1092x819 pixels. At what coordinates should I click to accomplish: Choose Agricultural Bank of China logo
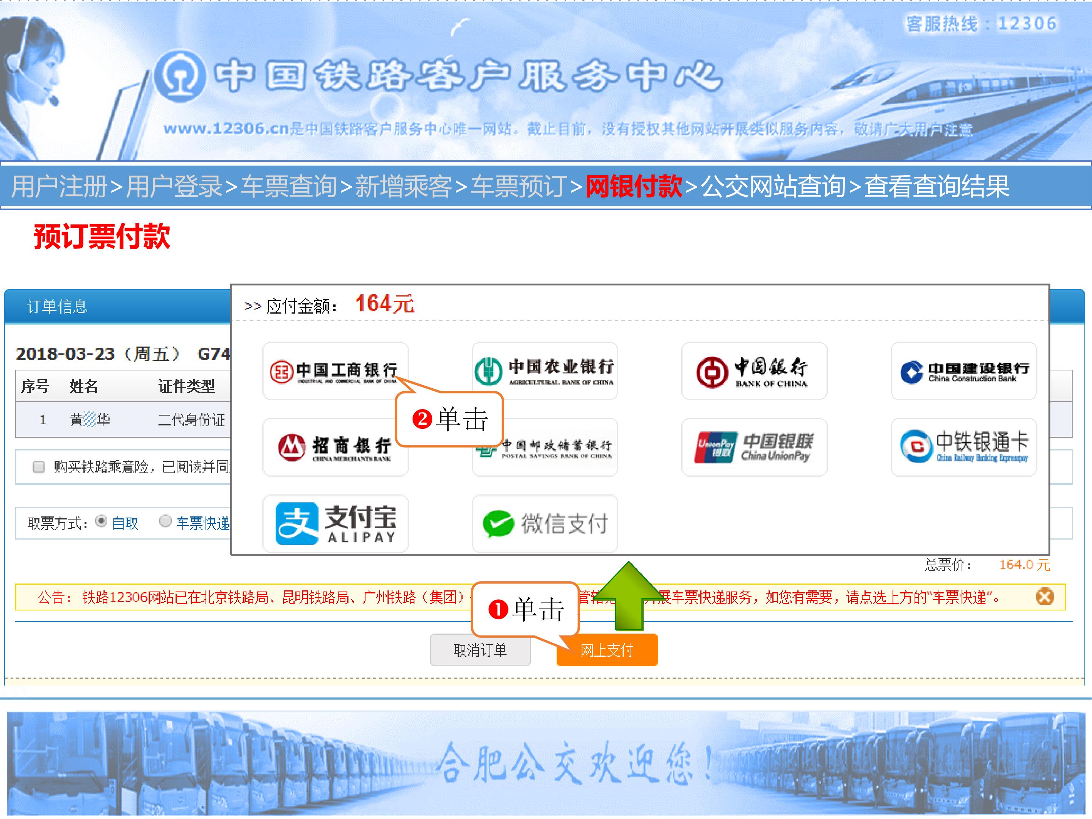coord(544,371)
